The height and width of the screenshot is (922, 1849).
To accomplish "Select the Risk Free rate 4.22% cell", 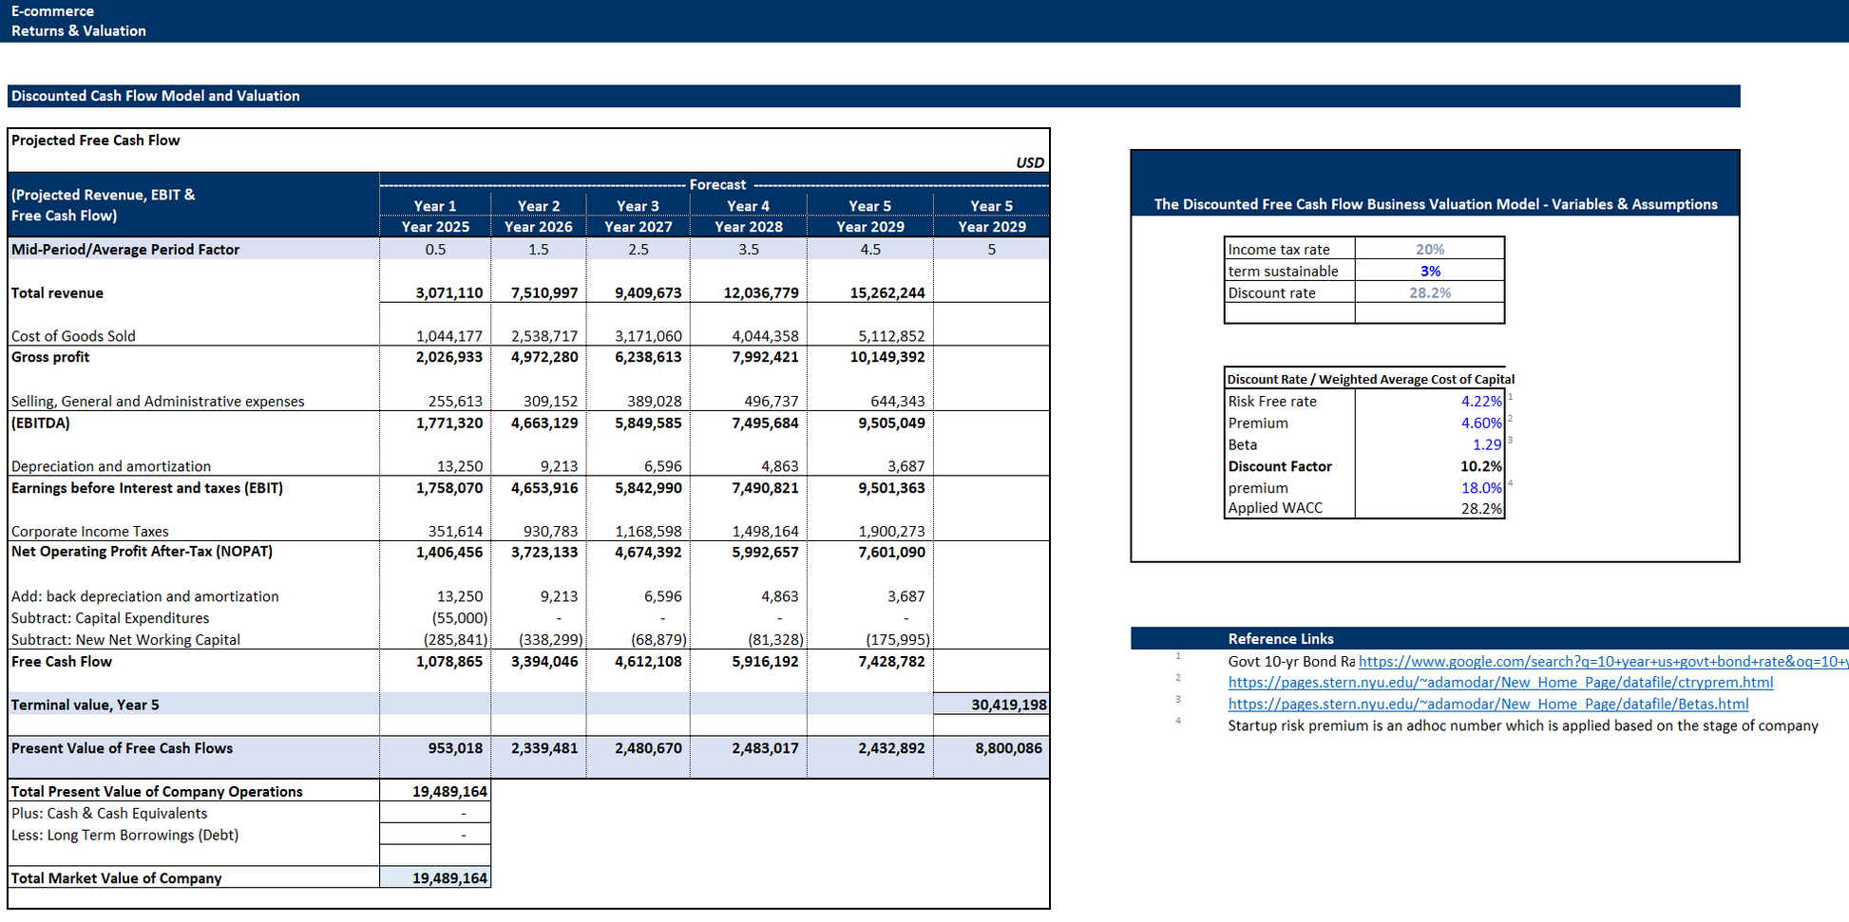I will tap(1429, 402).
